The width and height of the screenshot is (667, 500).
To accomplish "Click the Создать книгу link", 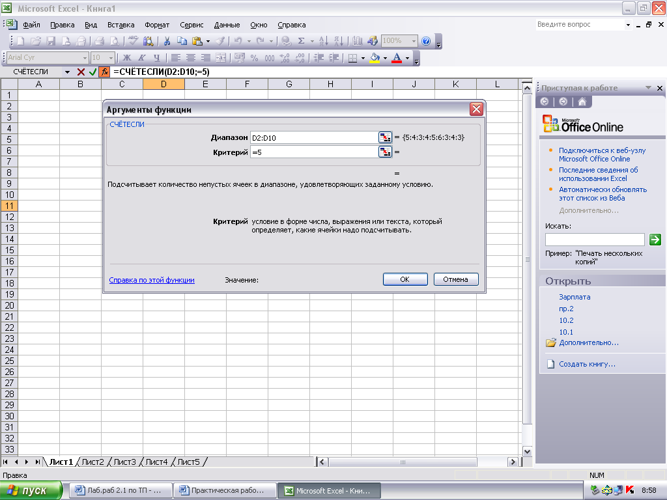I will [x=587, y=364].
